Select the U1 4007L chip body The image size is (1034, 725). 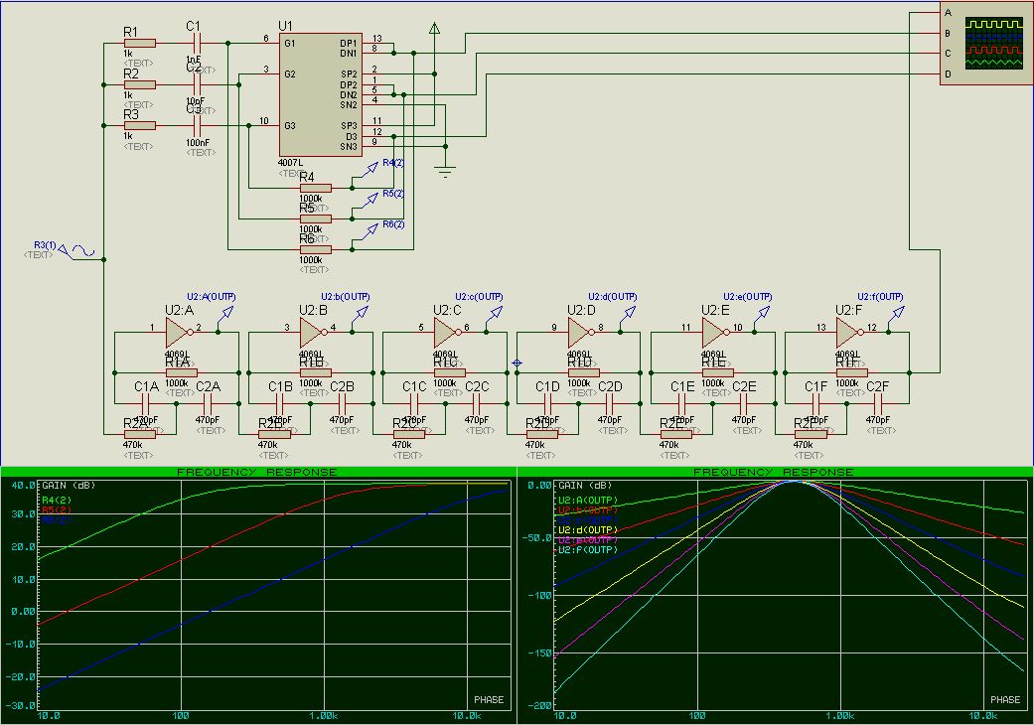(x=318, y=94)
